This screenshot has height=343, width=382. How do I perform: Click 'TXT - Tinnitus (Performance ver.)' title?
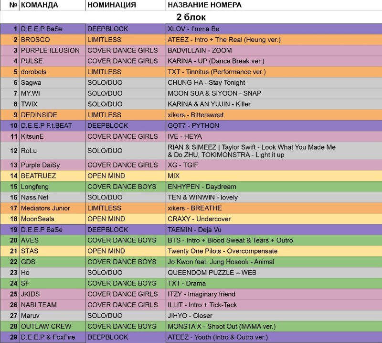click(x=217, y=72)
